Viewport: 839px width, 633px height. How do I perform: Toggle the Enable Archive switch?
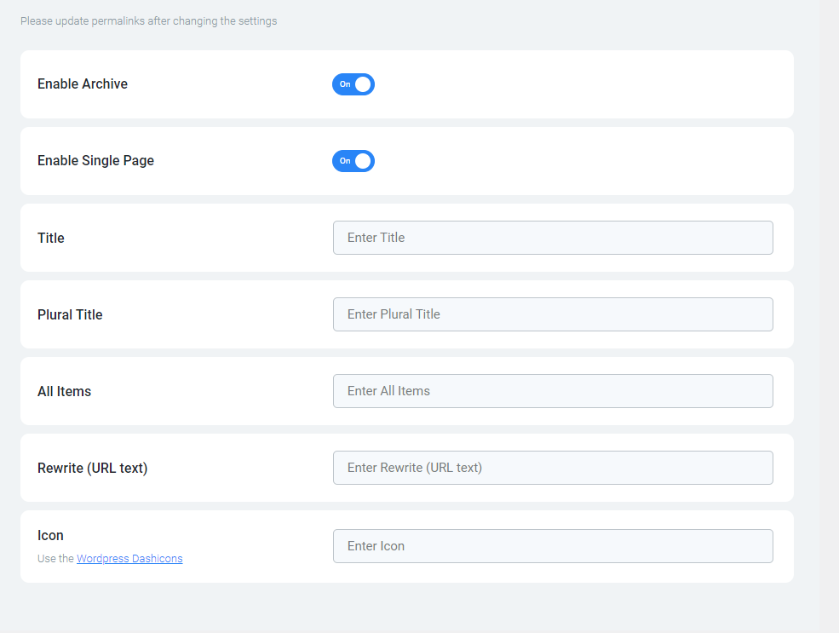[x=353, y=84]
